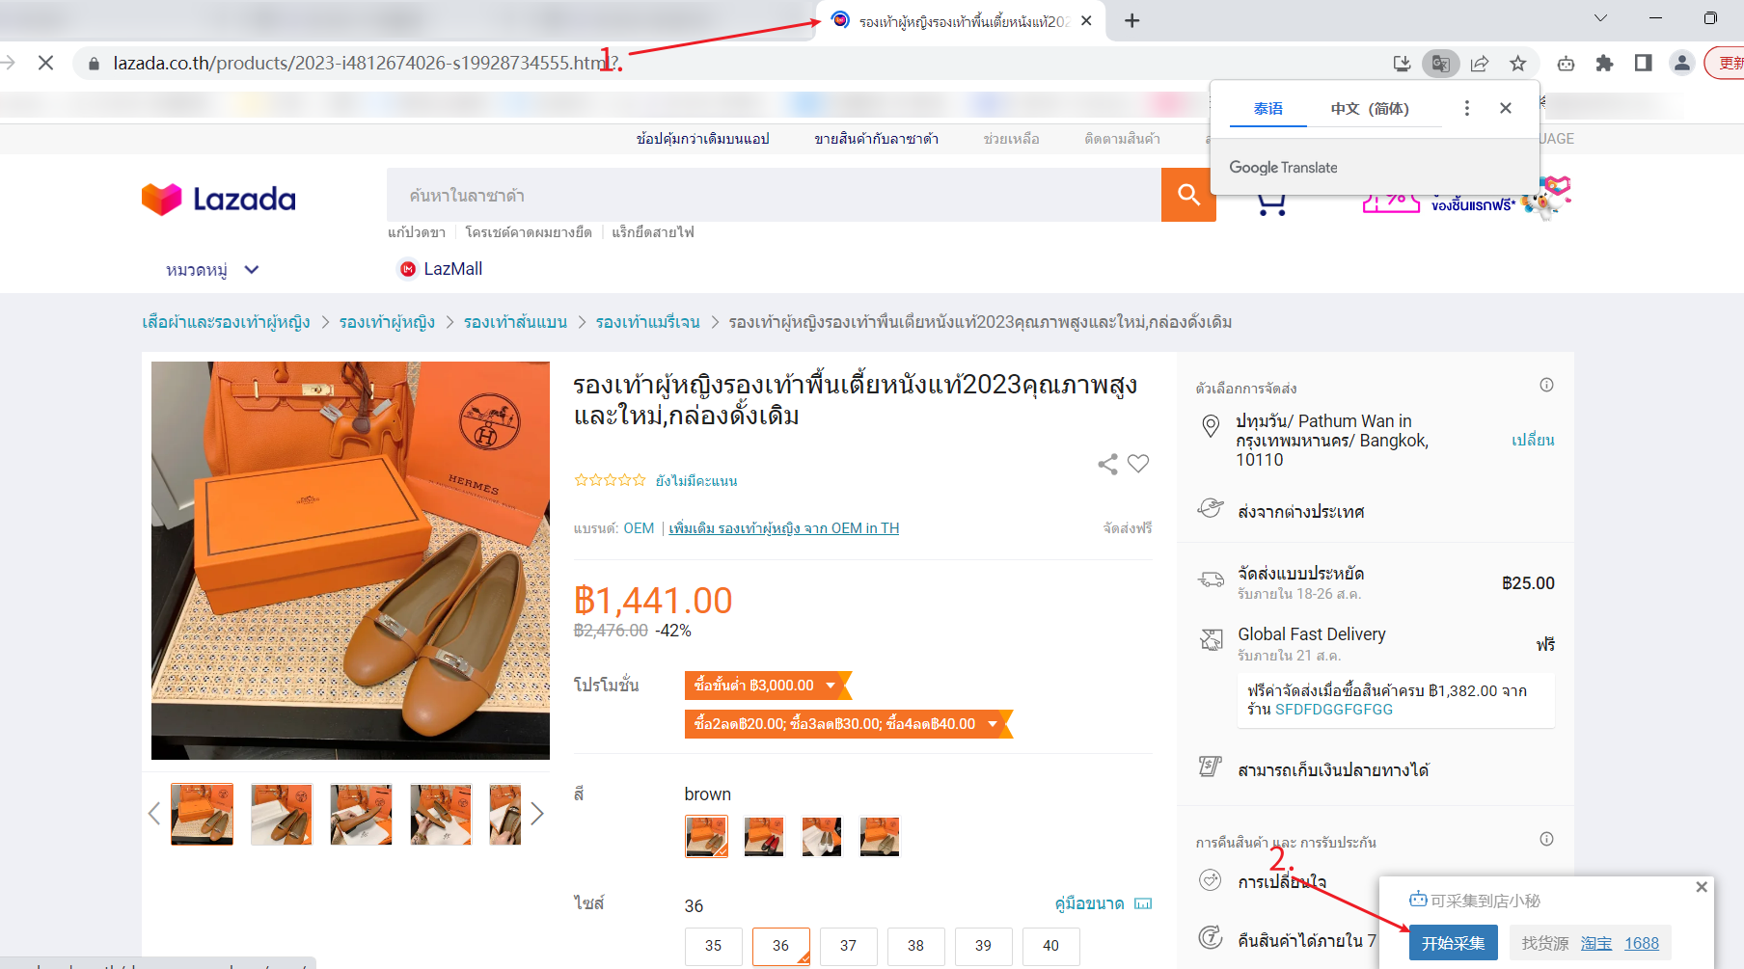Show next thumbnails with right chevron
This screenshot has height=969, width=1744.
537,814
